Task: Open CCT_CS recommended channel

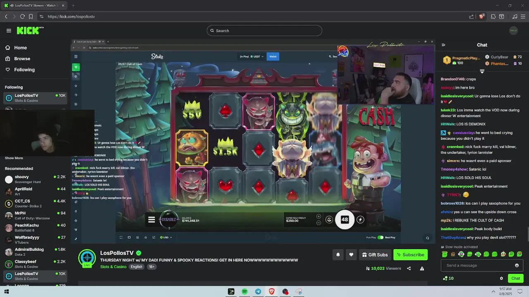Action: [35, 203]
